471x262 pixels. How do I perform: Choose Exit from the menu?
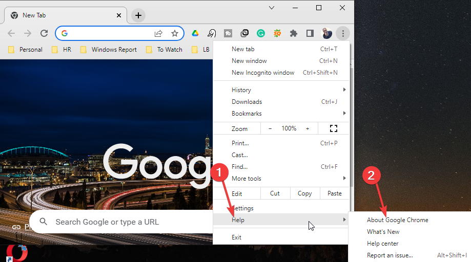pyautogui.click(x=281, y=237)
